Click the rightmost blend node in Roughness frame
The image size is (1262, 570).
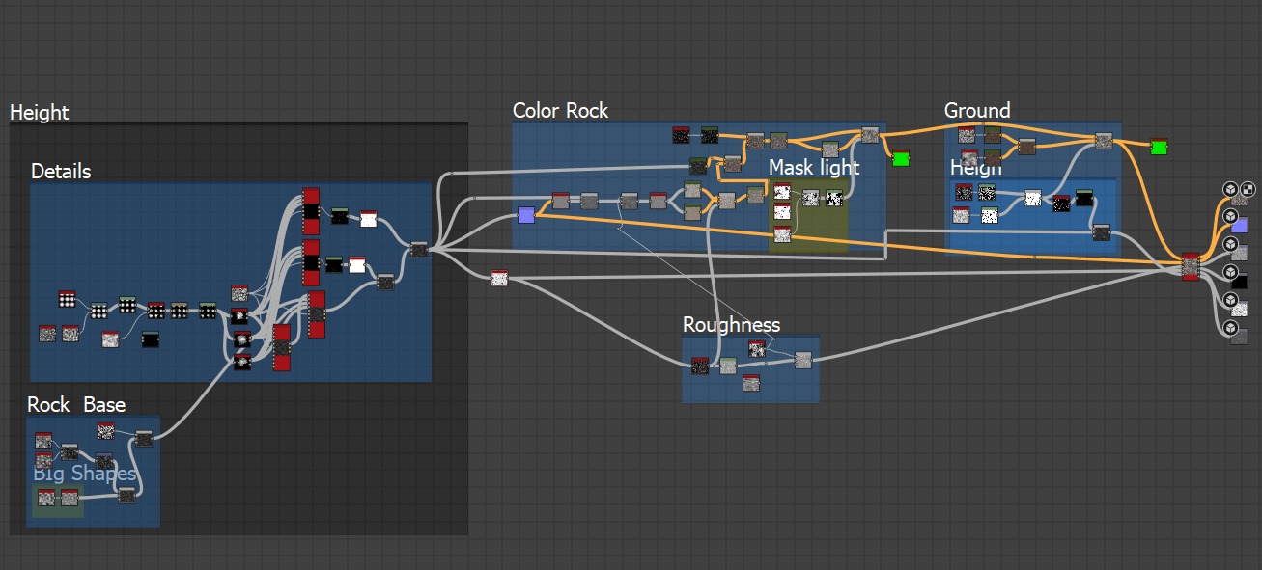(x=802, y=361)
